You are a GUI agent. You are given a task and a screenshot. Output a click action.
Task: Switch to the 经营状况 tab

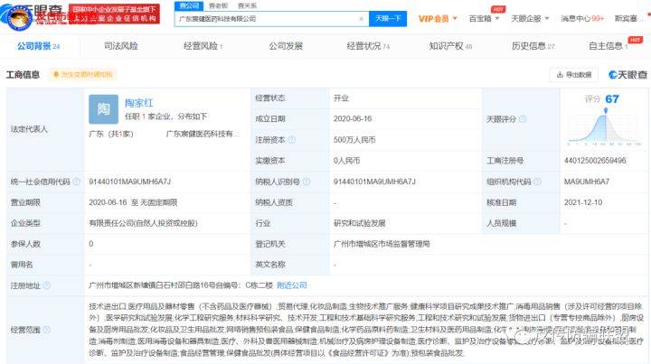[368, 46]
